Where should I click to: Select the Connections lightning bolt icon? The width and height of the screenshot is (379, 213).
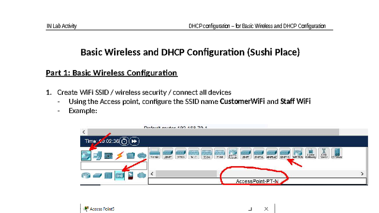pyautogui.click(x=119, y=156)
